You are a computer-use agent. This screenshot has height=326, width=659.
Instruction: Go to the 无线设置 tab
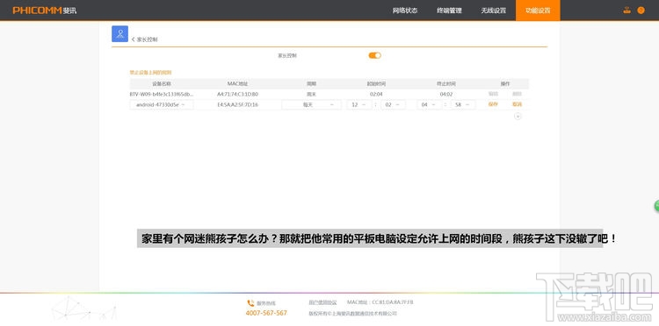point(494,11)
